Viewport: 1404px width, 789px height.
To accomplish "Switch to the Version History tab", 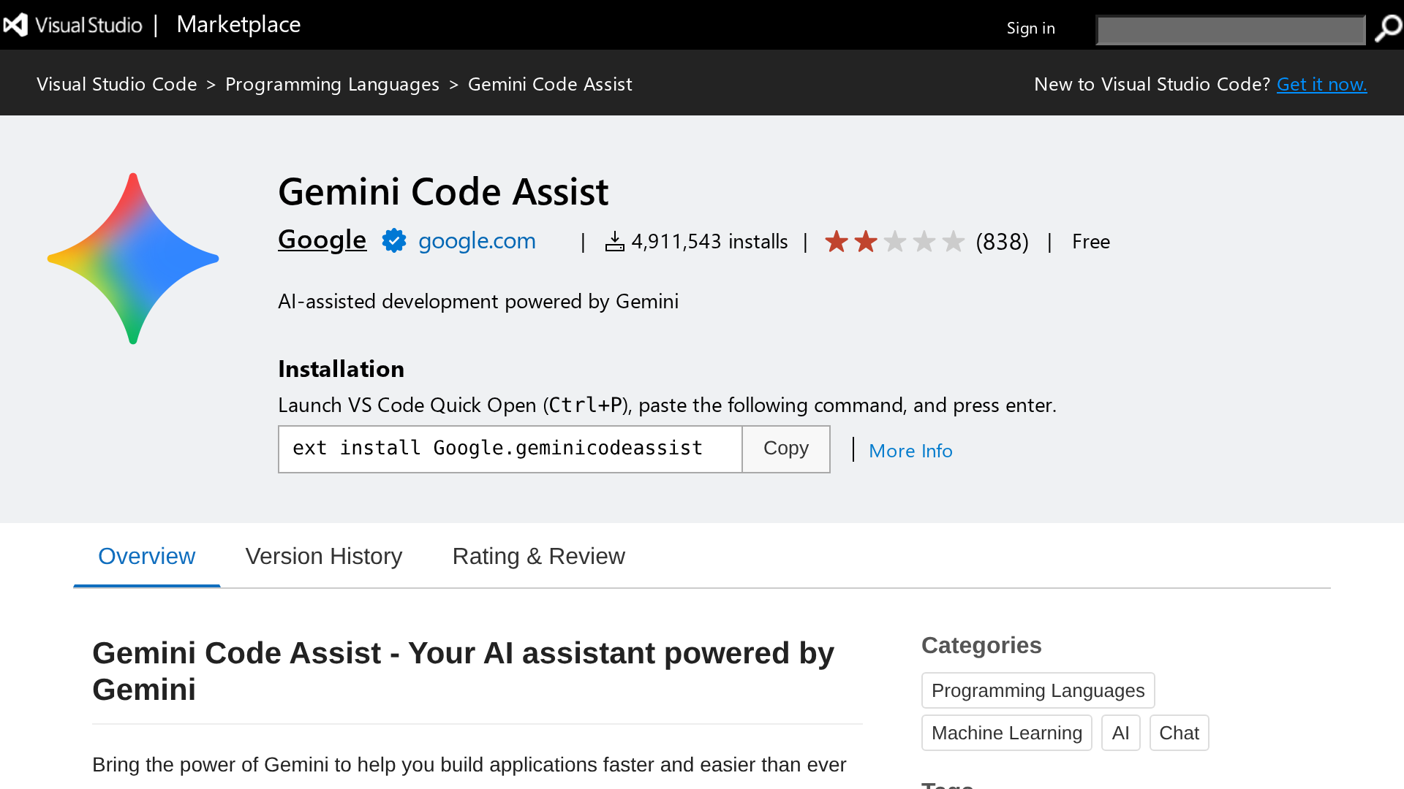I will pyautogui.click(x=324, y=556).
